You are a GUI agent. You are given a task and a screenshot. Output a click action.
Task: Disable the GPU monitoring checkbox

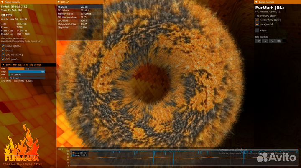(3, 55)
